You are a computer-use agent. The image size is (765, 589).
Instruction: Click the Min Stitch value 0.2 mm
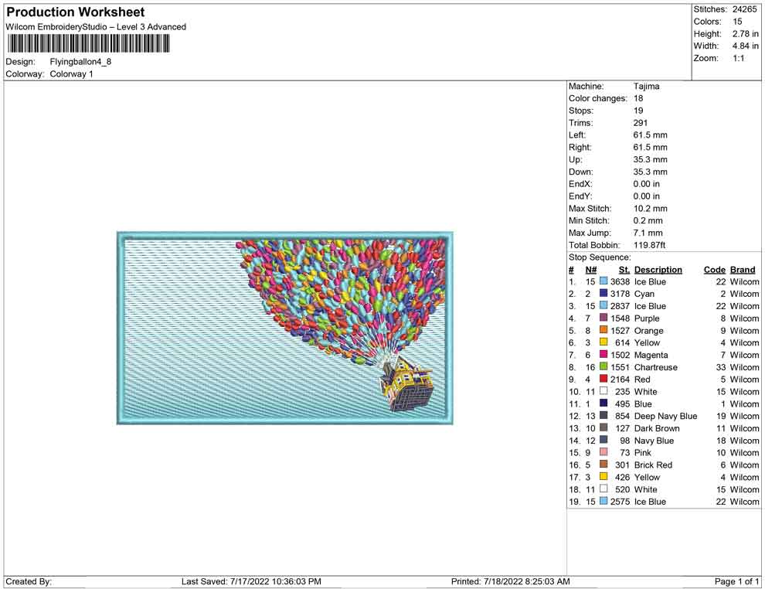pos(648,220)
